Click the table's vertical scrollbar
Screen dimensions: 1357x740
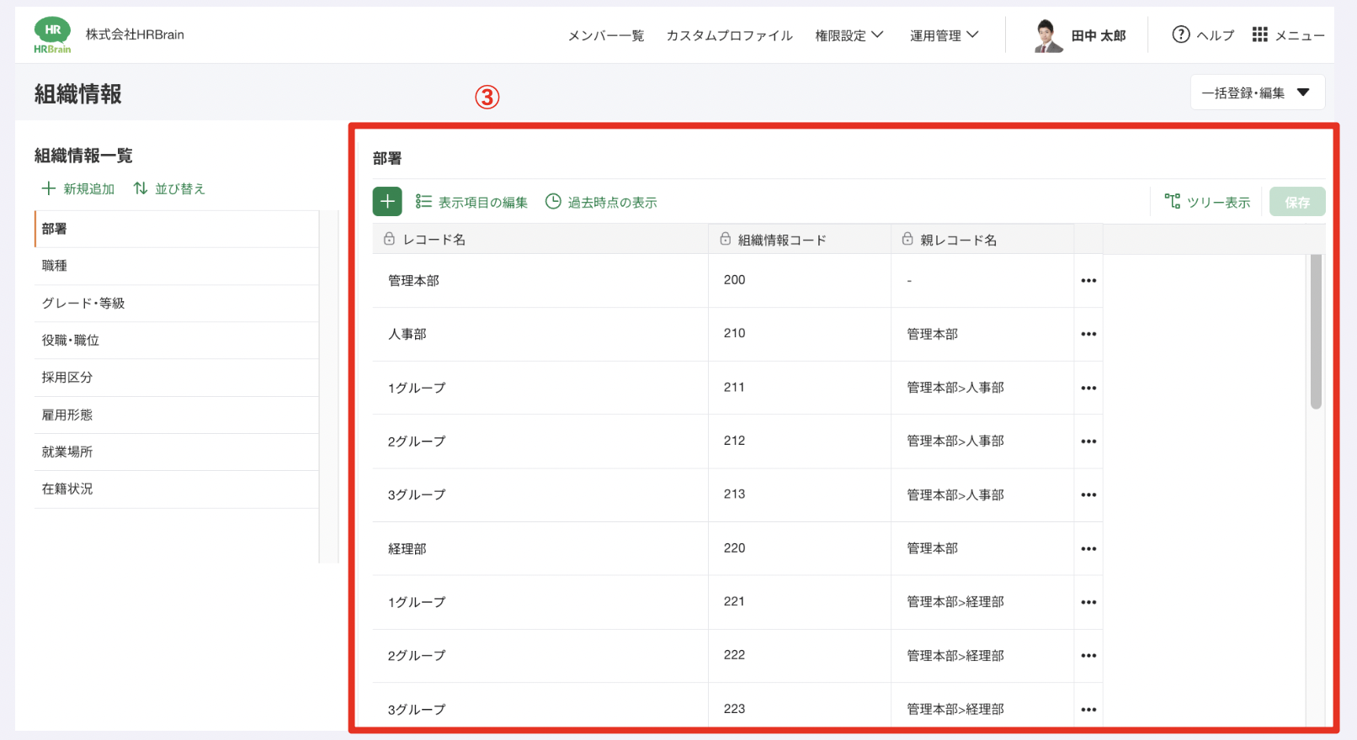(x=1316, y=332)
